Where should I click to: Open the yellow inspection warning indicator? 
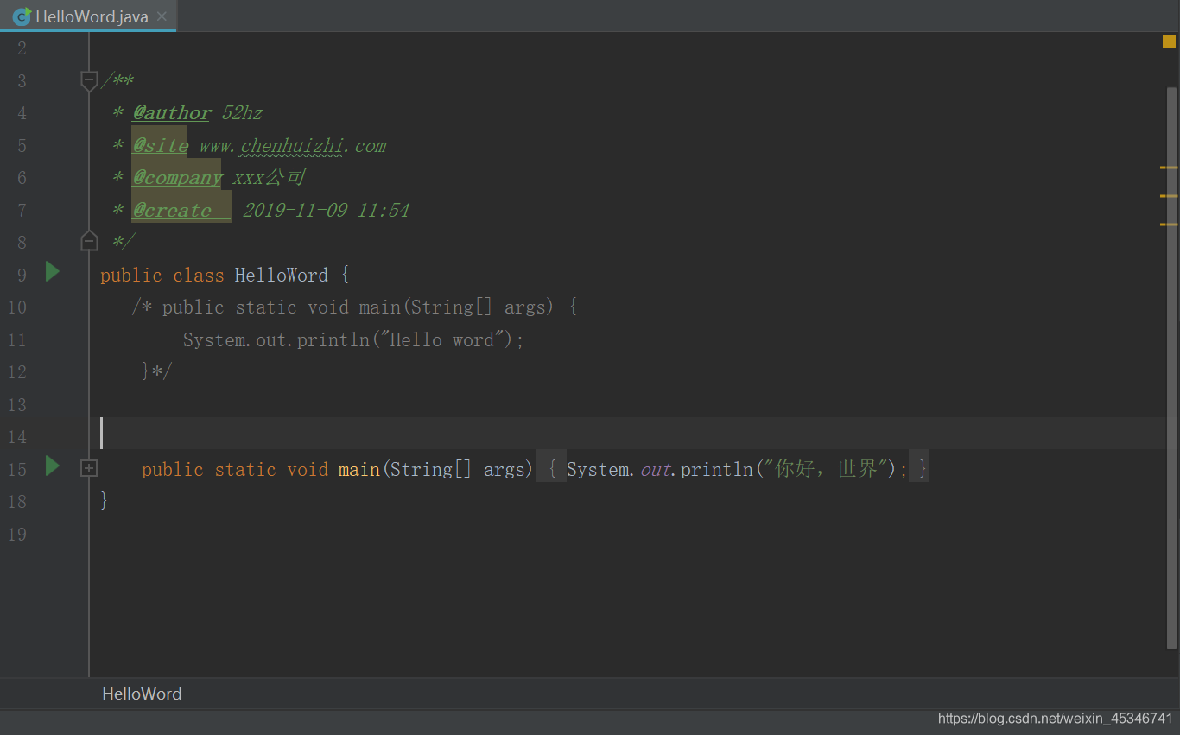pos(1169,41)
